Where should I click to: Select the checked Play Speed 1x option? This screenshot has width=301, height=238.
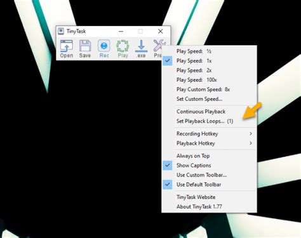click(x=209, y=61)
